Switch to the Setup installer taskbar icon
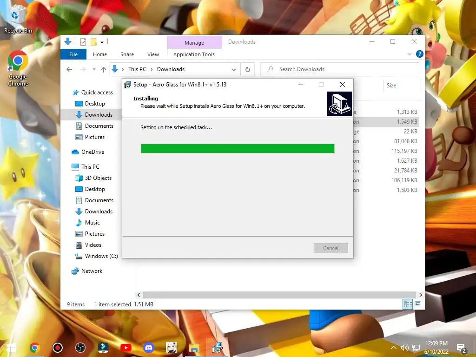 point(217,348)
